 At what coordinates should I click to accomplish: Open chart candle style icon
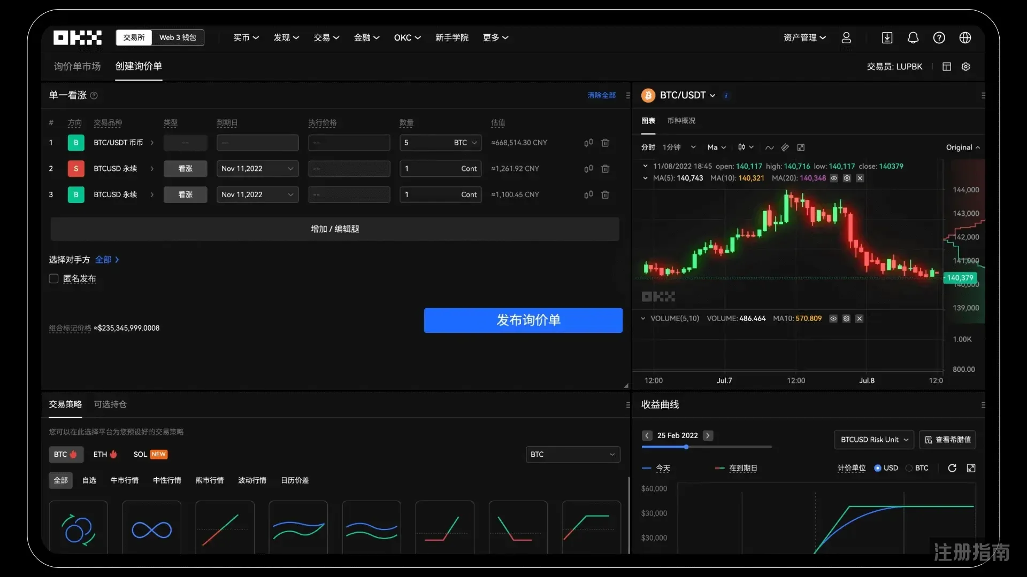746,147
